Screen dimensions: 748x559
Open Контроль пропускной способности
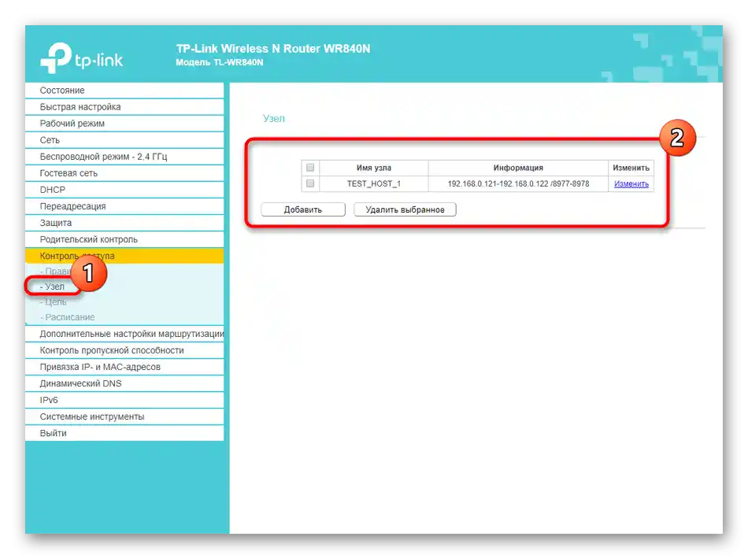pyautogui.click(x=124, y=350)
